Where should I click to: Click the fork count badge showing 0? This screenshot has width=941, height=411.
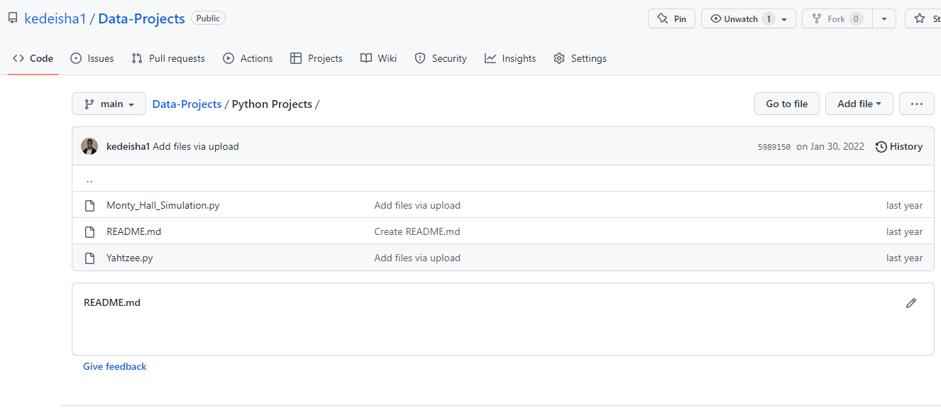click(856, 18)
